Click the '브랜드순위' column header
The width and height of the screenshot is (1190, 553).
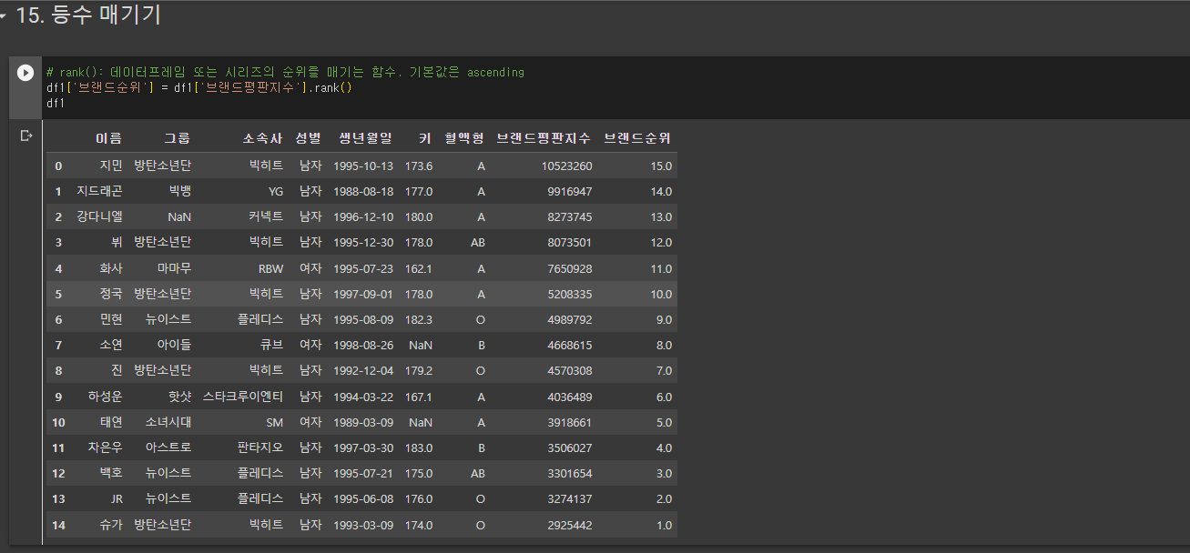(637, 138)
